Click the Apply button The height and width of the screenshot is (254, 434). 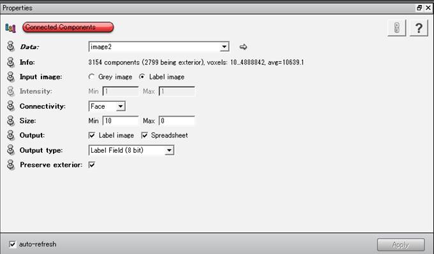pyautogui.click(x=401, y=244)
